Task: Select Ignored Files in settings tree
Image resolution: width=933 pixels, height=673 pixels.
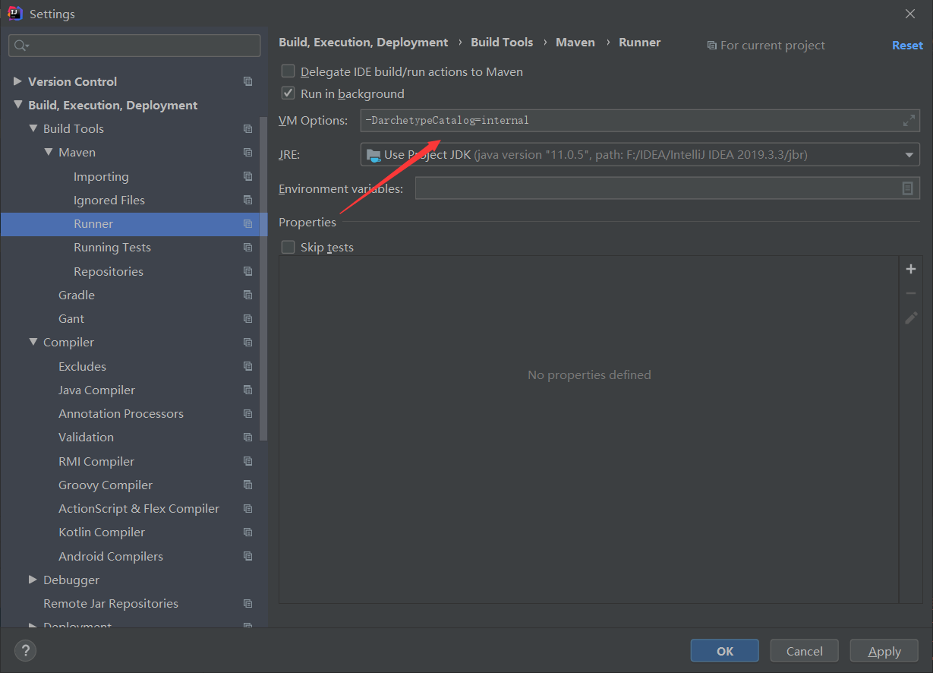Action: pyautogui.click(x=109, y=200)
